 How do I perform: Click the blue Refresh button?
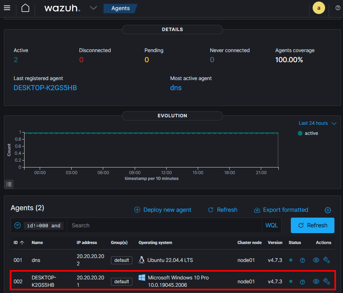[x=312, y=225]
